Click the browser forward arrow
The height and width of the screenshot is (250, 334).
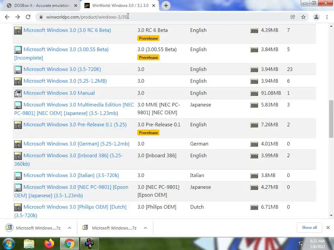[18, 17]
